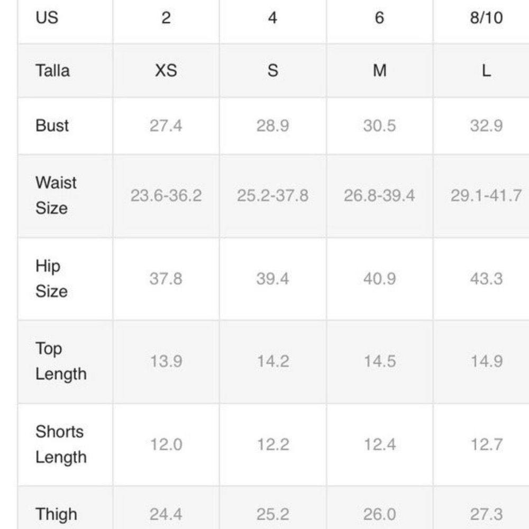Click the Talla row label
The image size is (529, 529).
tap(52, 70)
